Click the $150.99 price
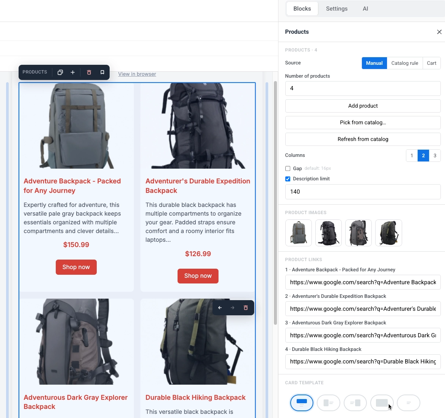This screenshot has width=445, height=418. (76, 245)
